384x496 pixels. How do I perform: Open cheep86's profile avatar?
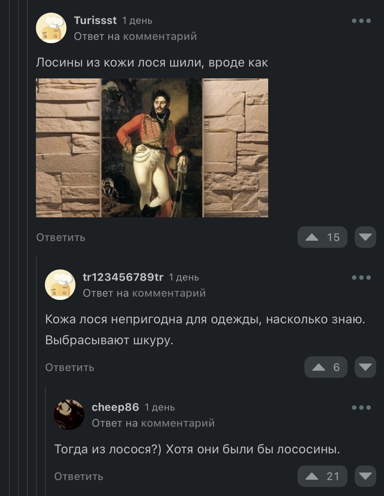pyautogui.click(x=69, y=415)
